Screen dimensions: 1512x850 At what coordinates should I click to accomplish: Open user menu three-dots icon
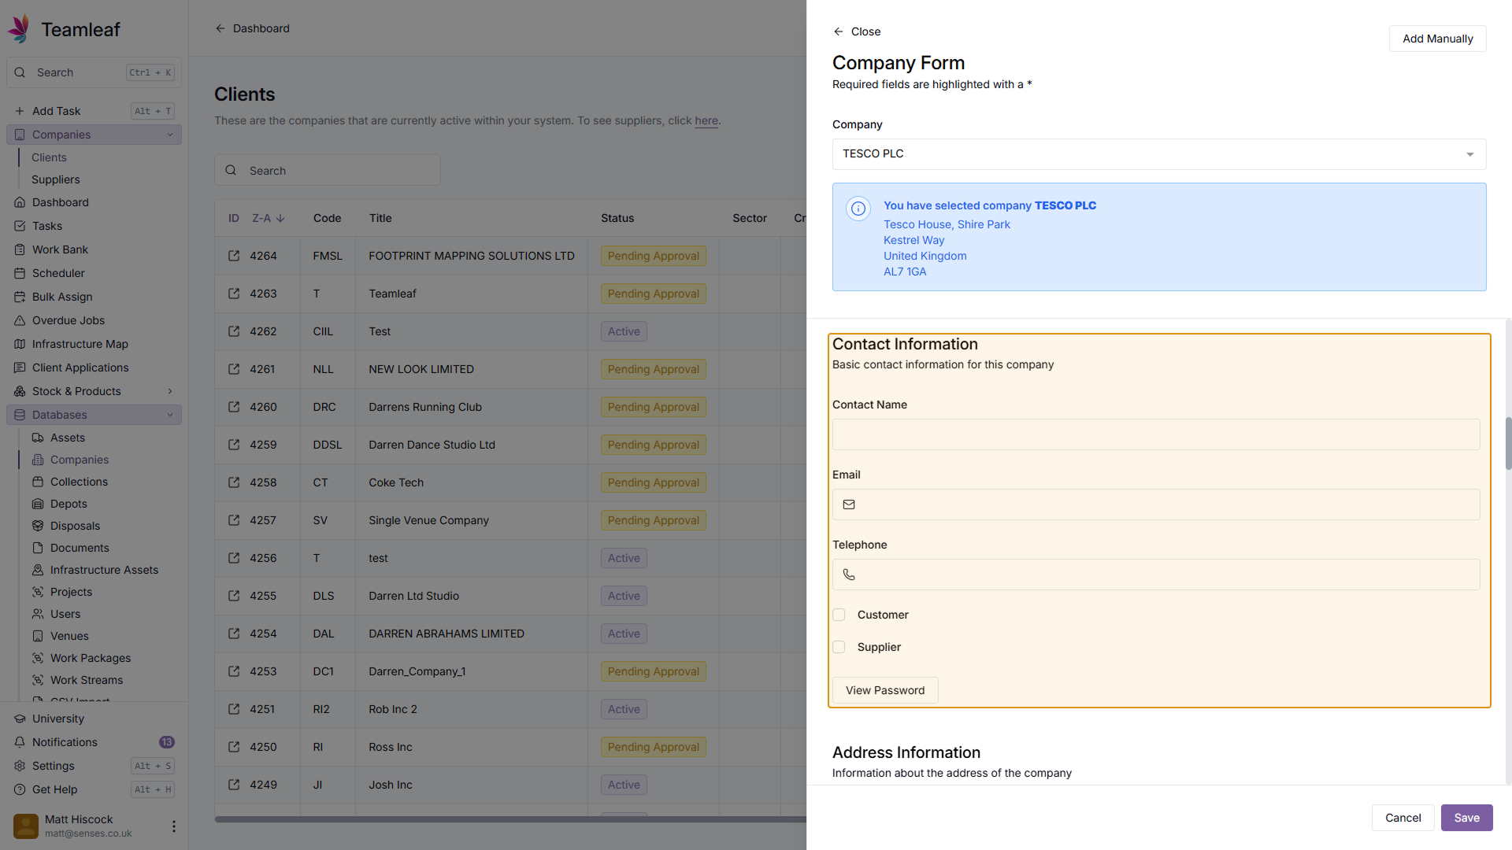tap(173, 826)
